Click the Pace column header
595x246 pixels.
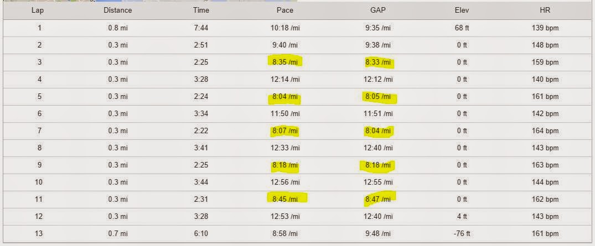285,11
